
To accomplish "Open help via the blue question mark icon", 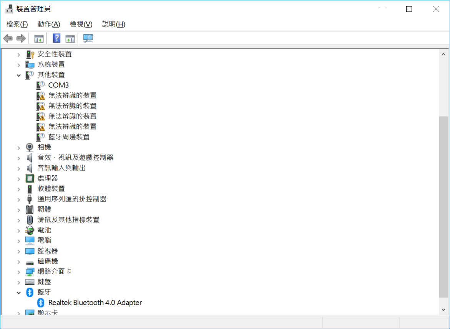I will [x=56, y=38].
